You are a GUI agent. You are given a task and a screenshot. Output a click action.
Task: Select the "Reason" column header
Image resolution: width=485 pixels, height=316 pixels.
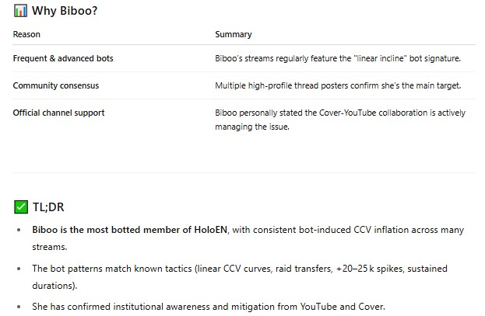(x=26, y=34)
